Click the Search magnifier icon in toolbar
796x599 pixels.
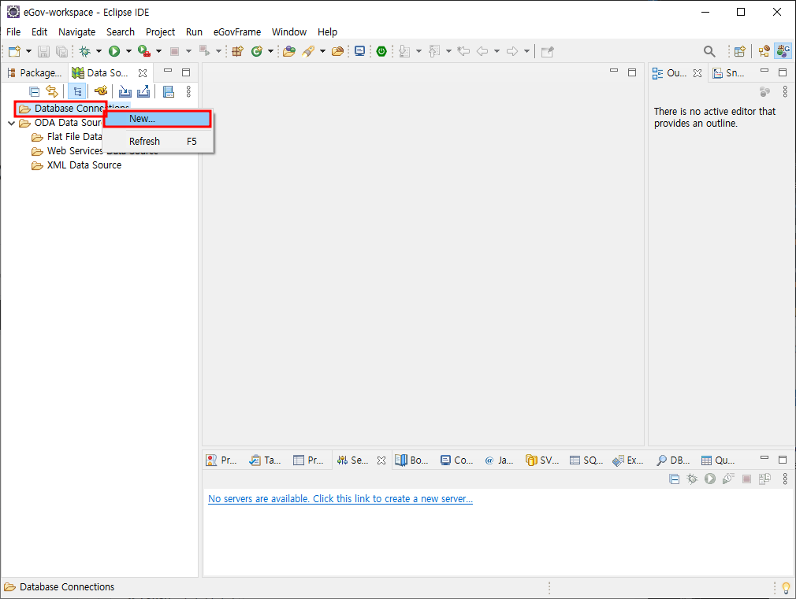click(x=709, y=51)
